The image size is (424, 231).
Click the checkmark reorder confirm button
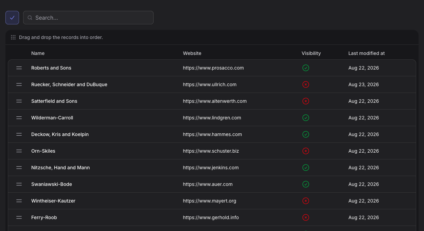(x=12, y=18)
